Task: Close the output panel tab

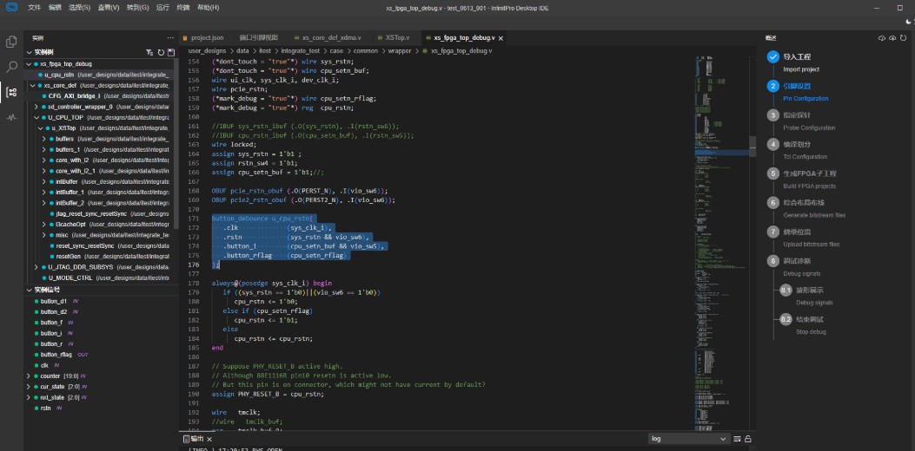Action: click(210, 439)
